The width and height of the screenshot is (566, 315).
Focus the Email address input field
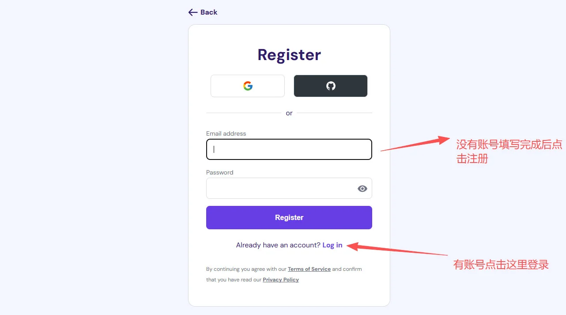pos(289,149)
